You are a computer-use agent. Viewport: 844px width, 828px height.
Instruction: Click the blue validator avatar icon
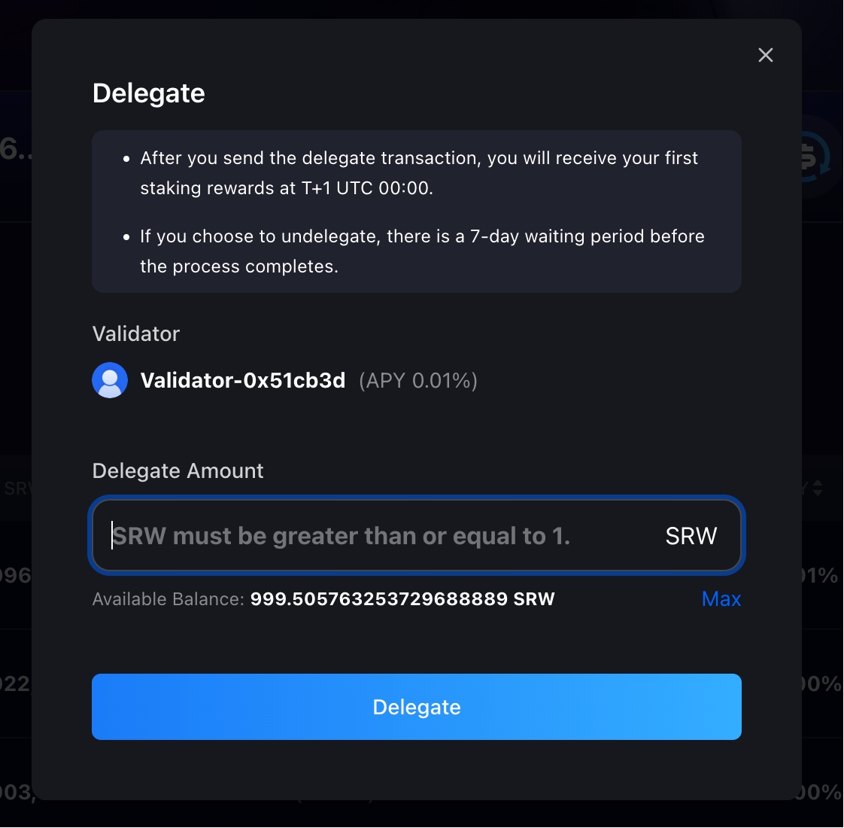[110, 380]
